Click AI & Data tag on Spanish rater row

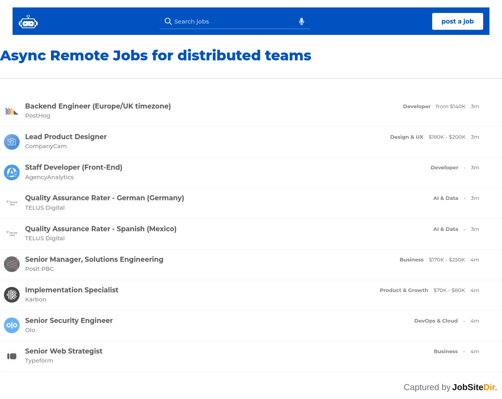(446, 229)
